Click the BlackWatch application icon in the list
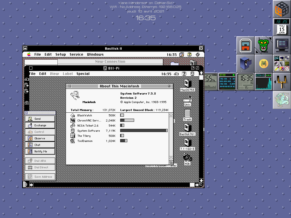The width and height of the screenshot is (291, 218). 72,115
